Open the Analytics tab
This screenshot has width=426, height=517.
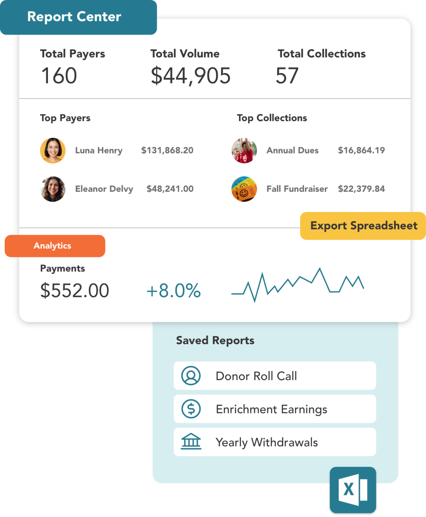tap(52, 246)
